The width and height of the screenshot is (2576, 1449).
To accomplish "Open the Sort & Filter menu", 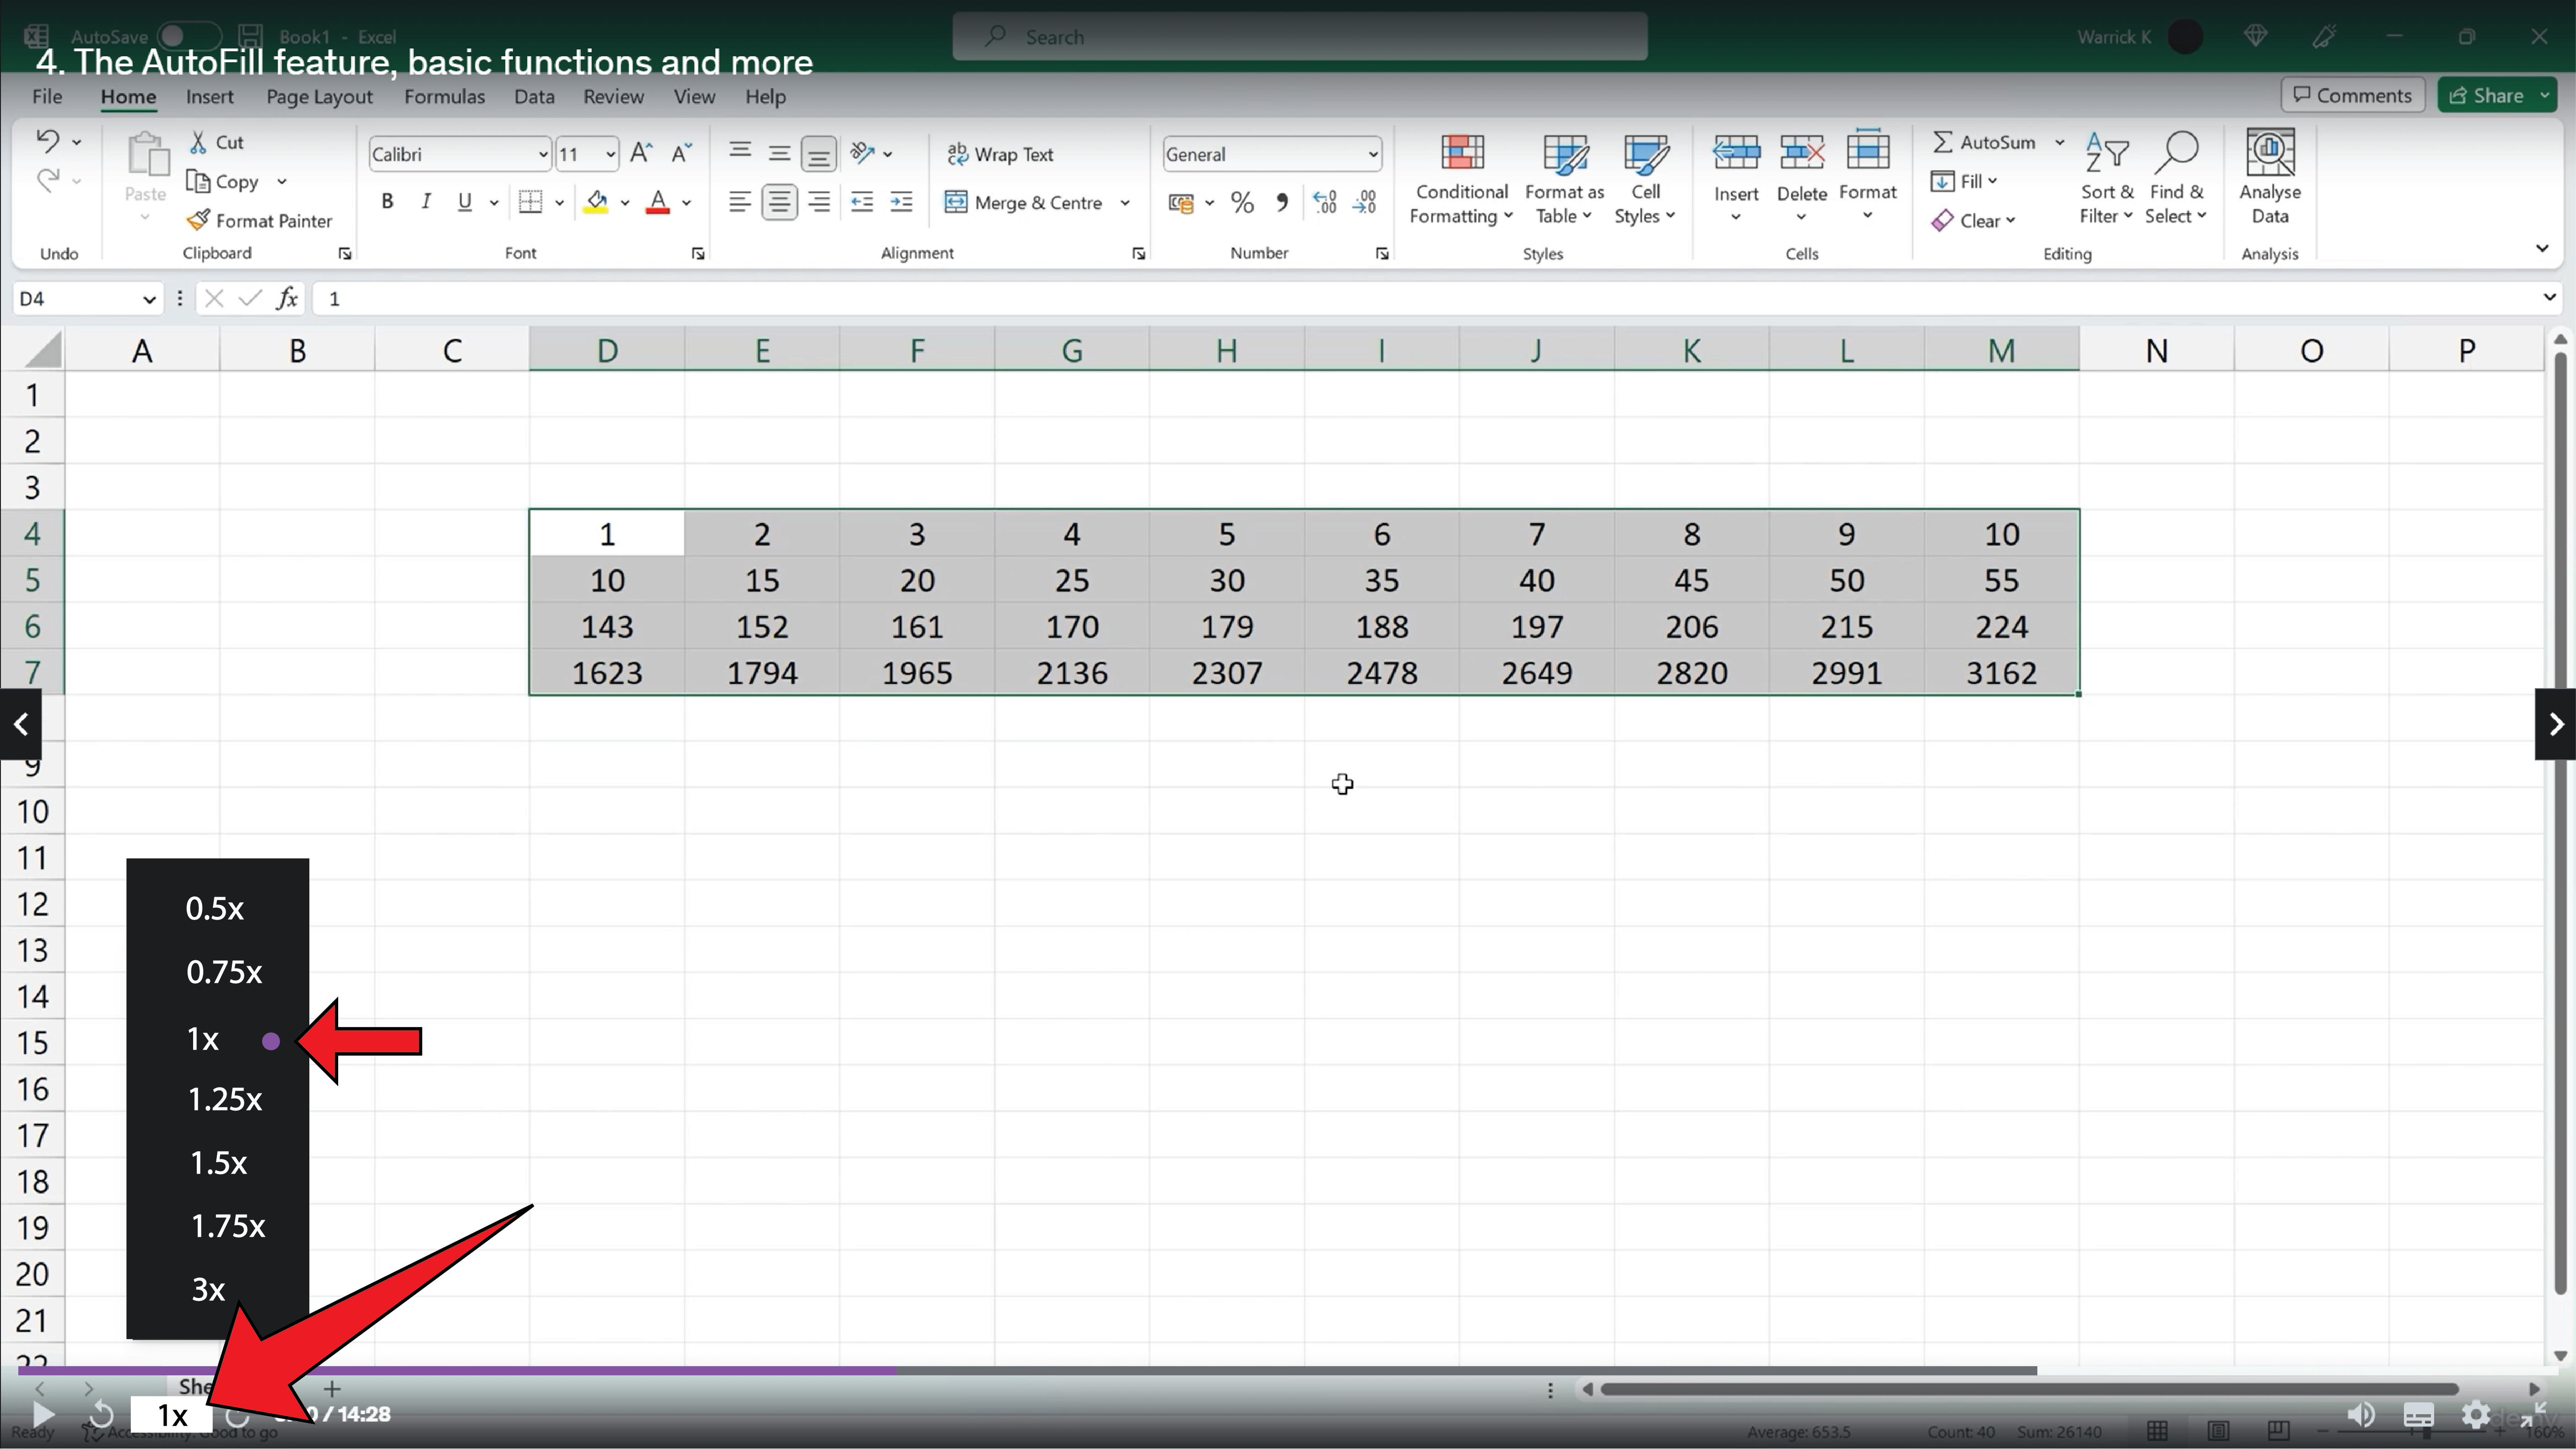I will tap(2107, 180).
